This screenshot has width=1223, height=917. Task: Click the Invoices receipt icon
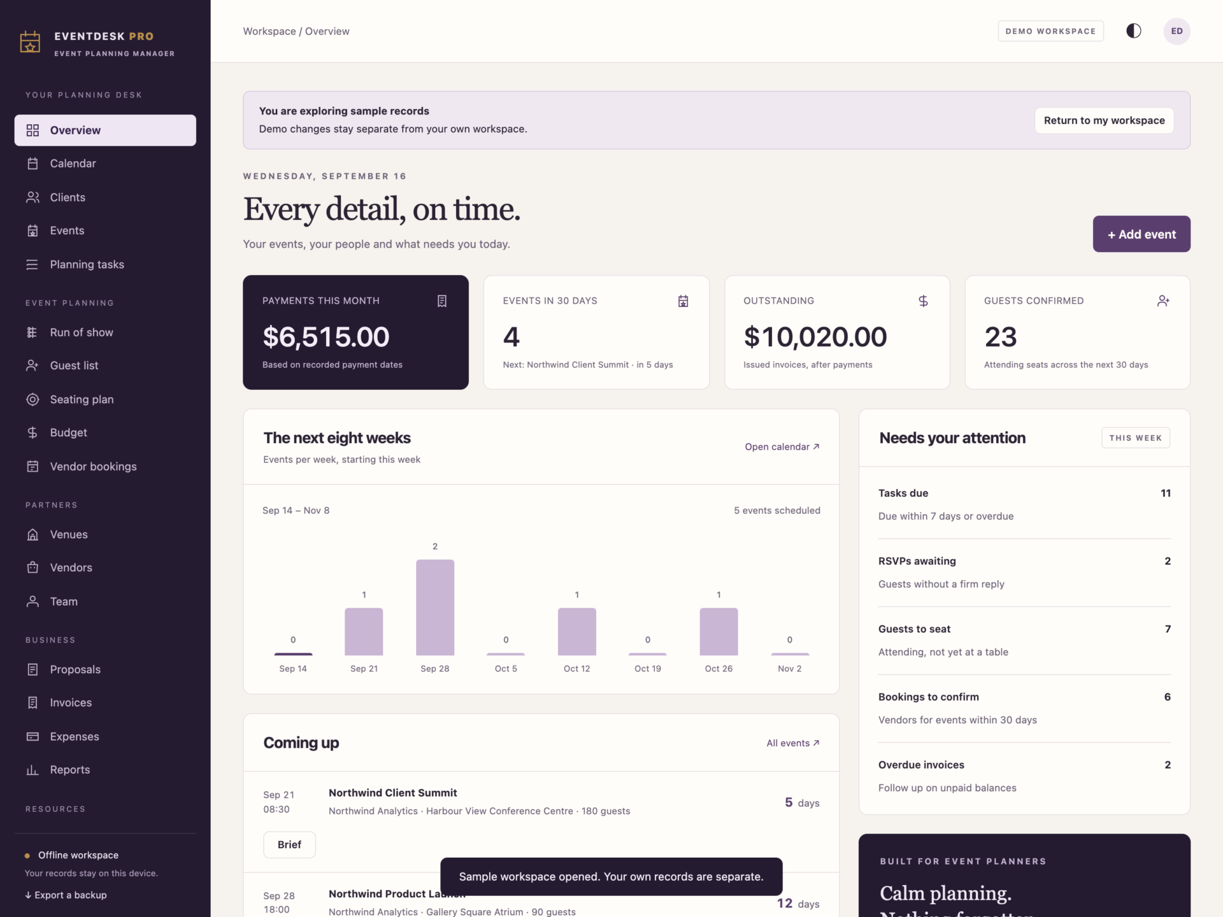pos(32,702)
